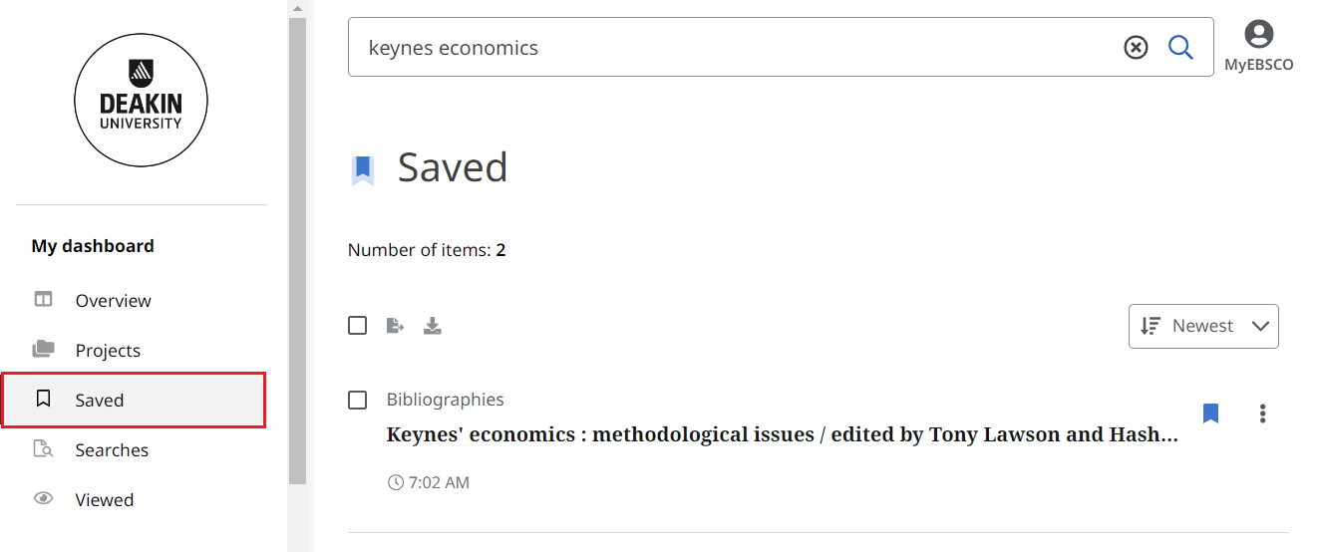Tick the select all items checkbox

tap(358, 326)
